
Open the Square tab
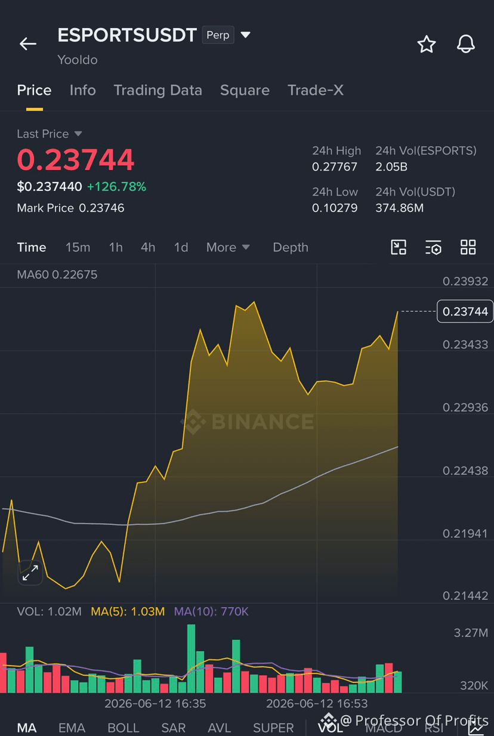click(x=245, y=90)
